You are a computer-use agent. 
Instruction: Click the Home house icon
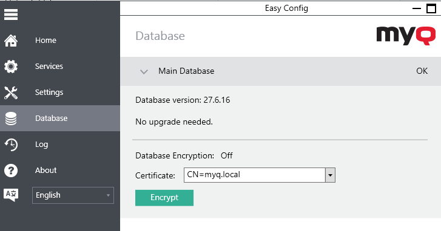pos(11,41)
